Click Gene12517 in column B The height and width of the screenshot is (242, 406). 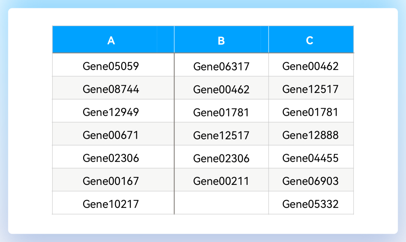point(221,134)
